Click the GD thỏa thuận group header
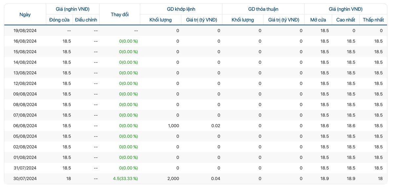 263,9
